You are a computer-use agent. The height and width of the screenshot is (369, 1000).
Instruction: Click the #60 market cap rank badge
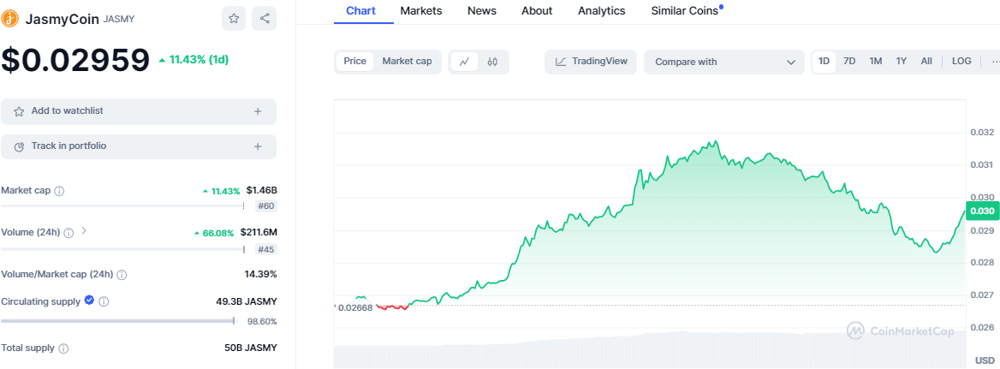[266, 206]
